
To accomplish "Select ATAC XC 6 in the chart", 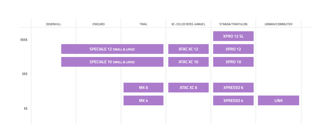I will pos(188,88).
